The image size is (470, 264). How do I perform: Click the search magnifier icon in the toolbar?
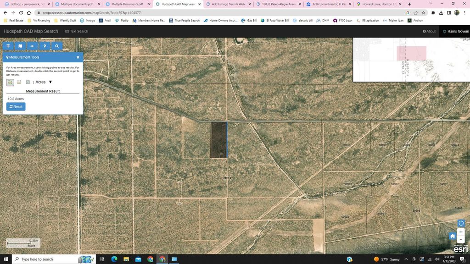[x=57, y=46]
